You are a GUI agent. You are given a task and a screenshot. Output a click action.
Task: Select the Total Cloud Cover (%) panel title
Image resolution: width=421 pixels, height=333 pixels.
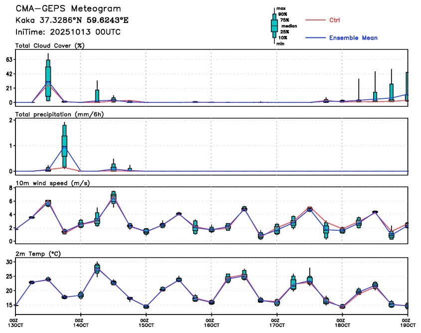pos(49,45)
